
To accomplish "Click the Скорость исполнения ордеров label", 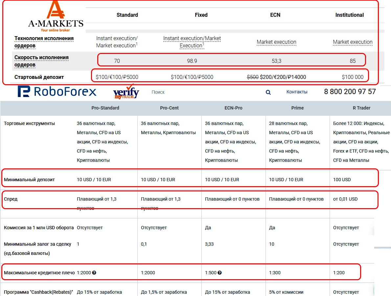I will point(41,61).
